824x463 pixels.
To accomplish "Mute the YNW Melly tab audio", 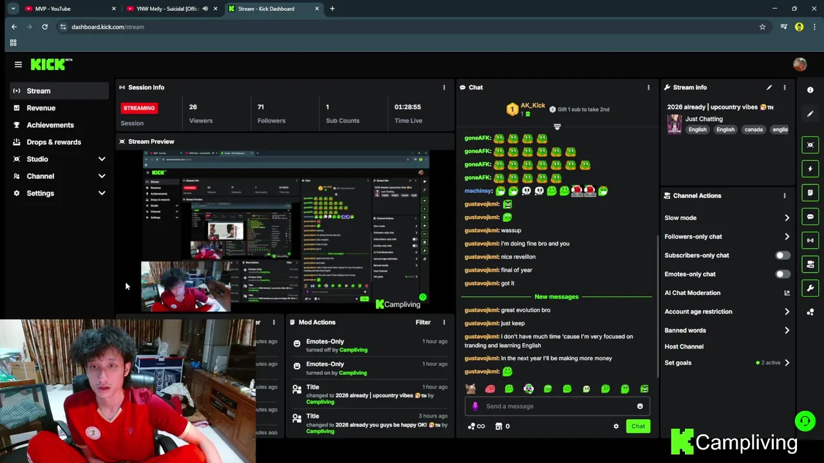I will (x=205, y=9).
